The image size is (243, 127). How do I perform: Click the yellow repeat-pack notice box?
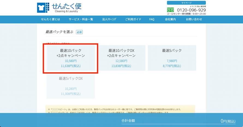tap(120, 109)
